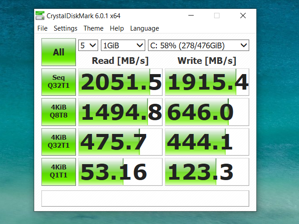Run all benchmarks with the All button
The height and width of the screenshot is (224, 299).
pos(59,52)
